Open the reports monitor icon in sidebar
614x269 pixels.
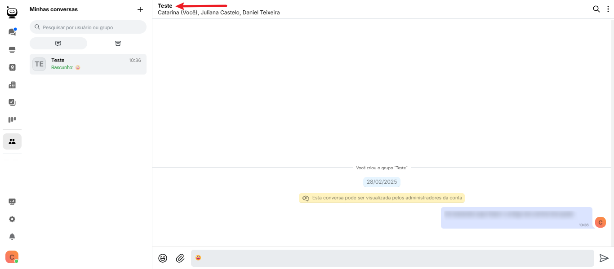click(12, 202)
